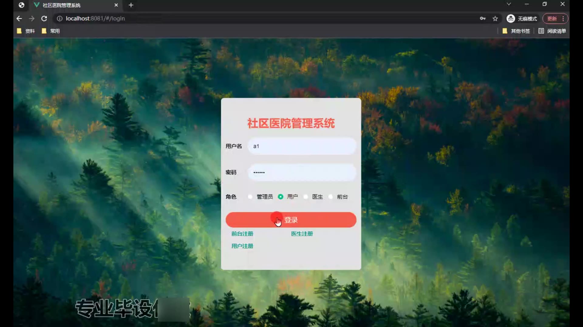Reload the login page
Screen dimensions: 583x327
(44, 18)
